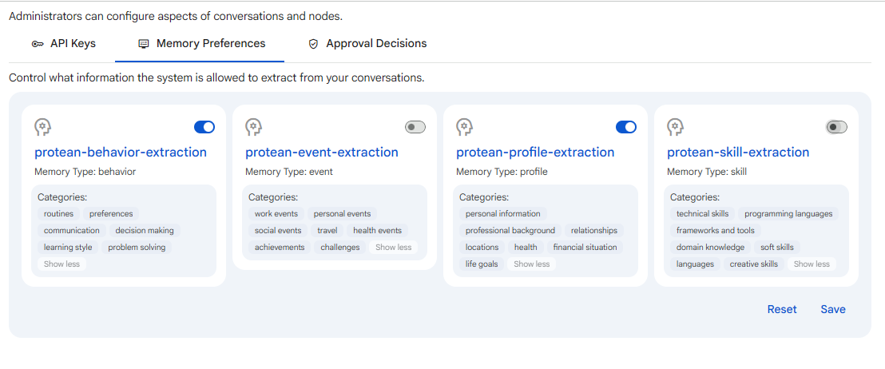Click the life goals chip

(482, 264)
